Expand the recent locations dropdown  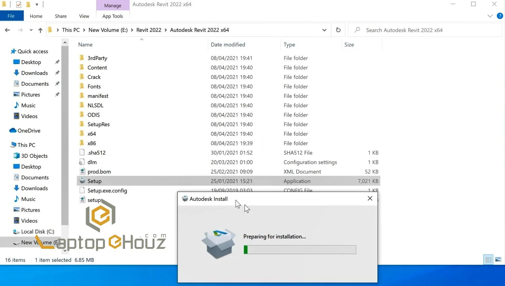pyautogui.click(x=31, y=30)
